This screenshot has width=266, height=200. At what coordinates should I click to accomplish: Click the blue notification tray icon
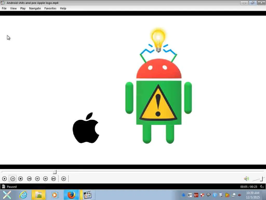click(184, 195)
